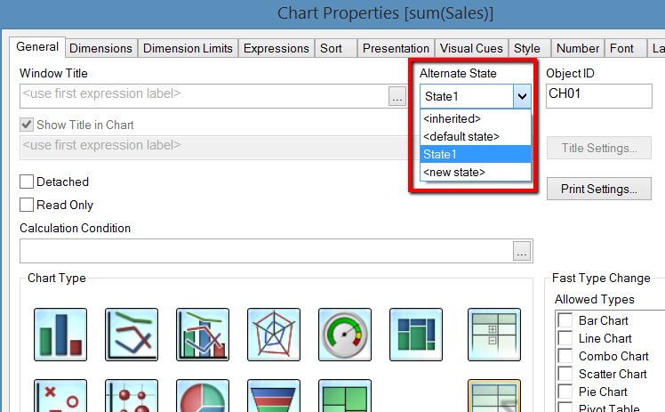Choose <inherited> from Alternate State list
665x412 pixels.
(452, 118)
